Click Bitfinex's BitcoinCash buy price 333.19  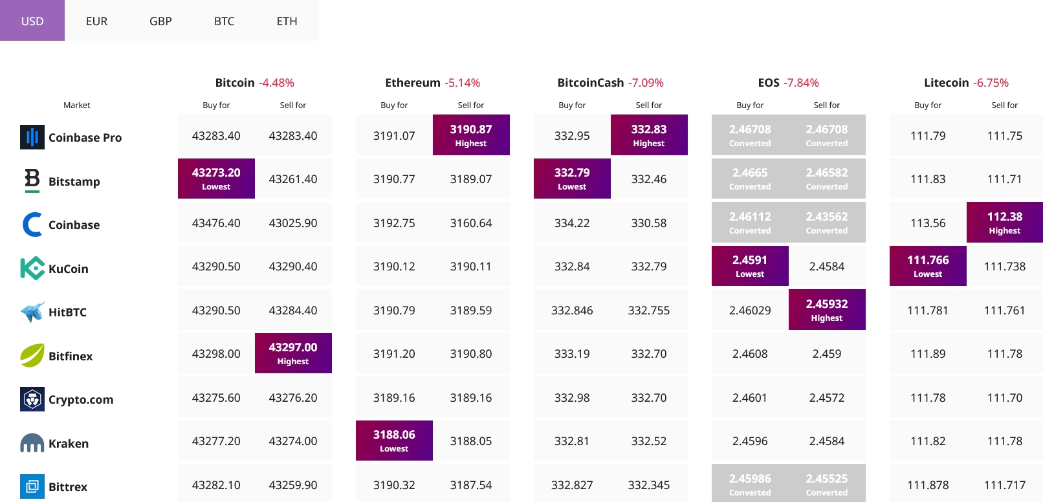coord(572,354)
